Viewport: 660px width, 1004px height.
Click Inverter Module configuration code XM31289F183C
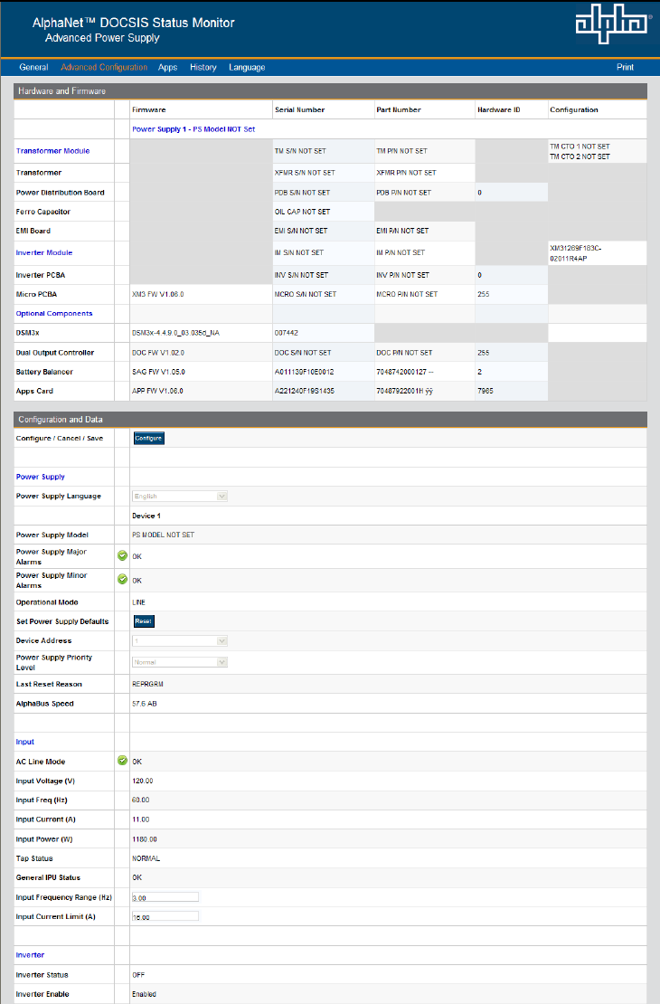click(576, 253)
